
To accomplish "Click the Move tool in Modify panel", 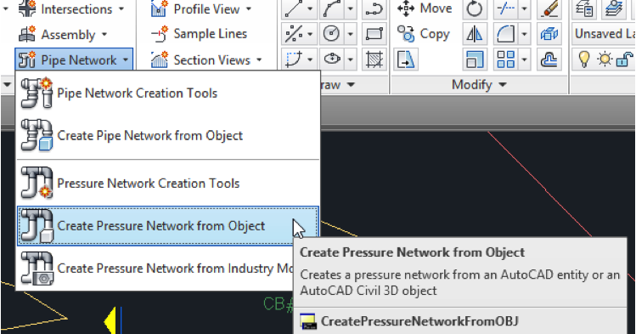I will coord(425,8).
